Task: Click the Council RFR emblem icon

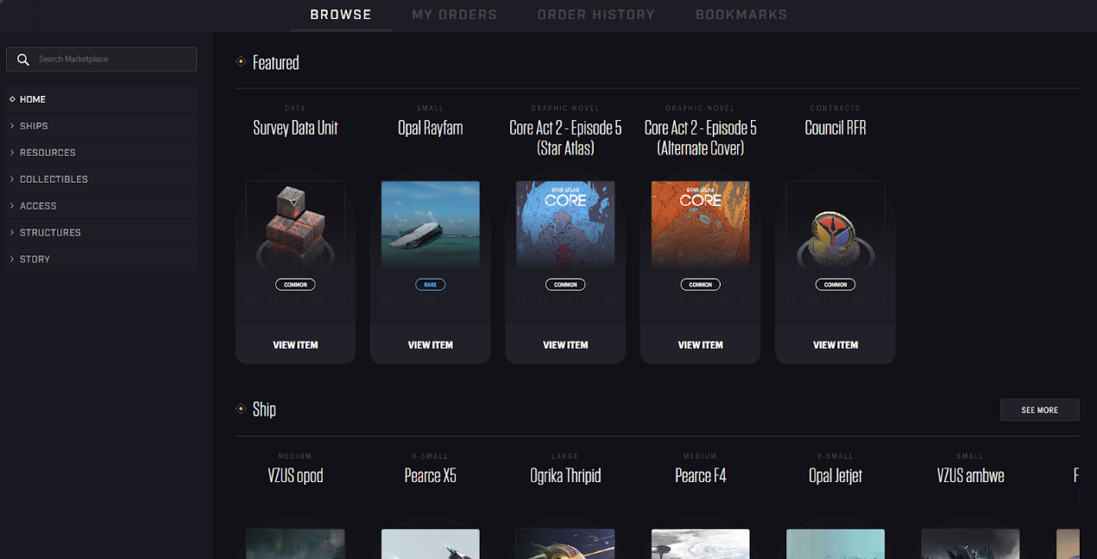Action: click(835, 235)
